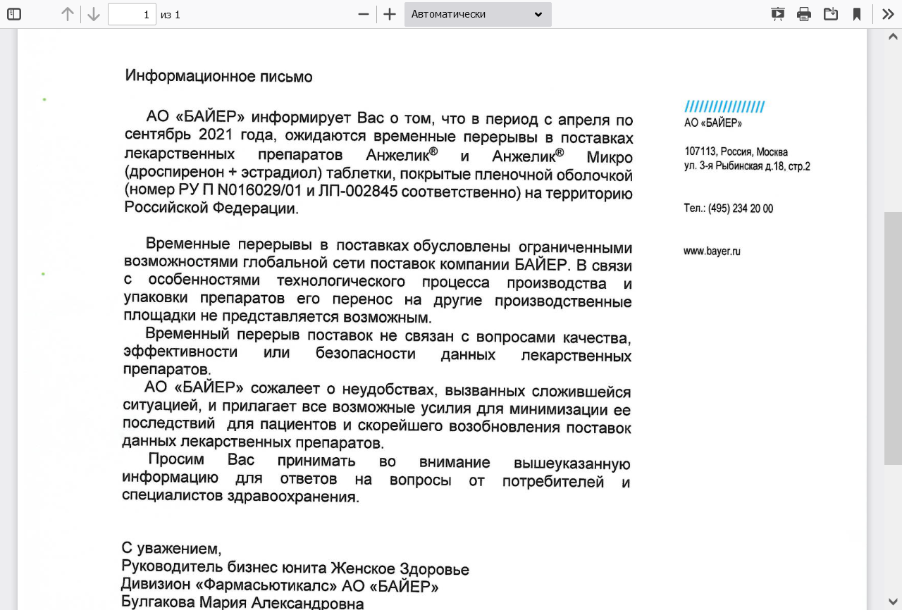
Task: Click the scrollbar up arrow
Action: tap(893, 36)
